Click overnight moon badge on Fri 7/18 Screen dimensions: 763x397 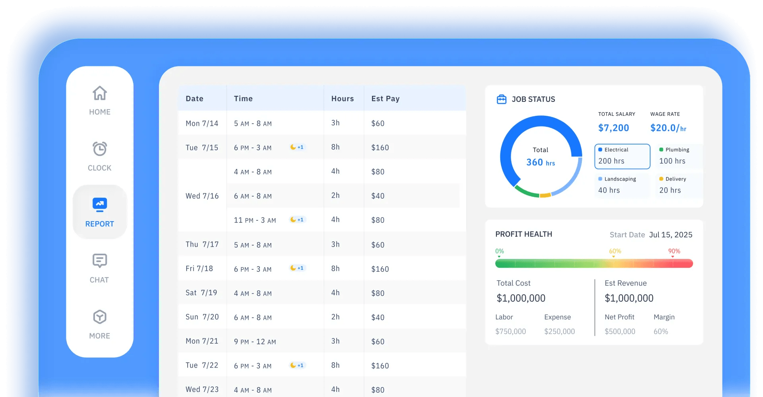click(297, 268)
